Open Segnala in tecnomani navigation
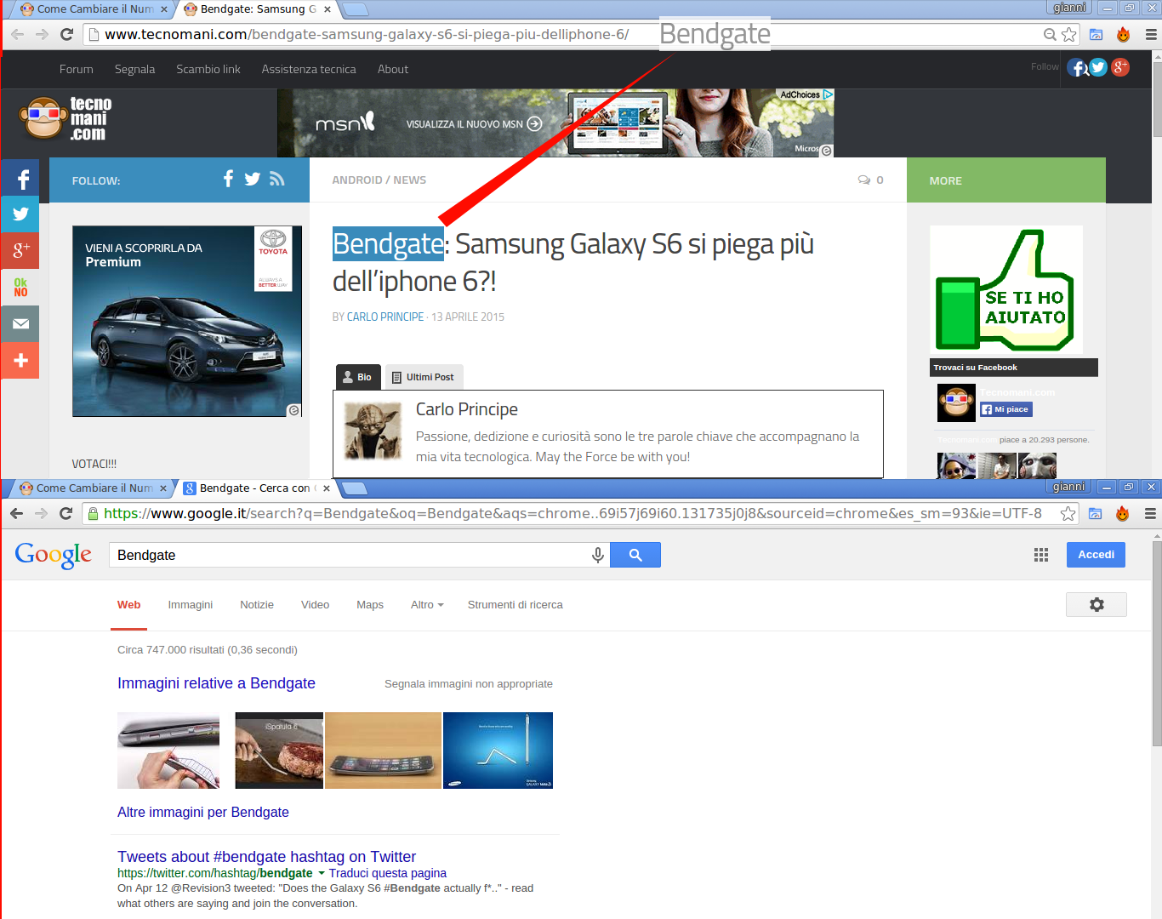The height and width of the screenshot is (919, 1162). (x=134, y=70)
